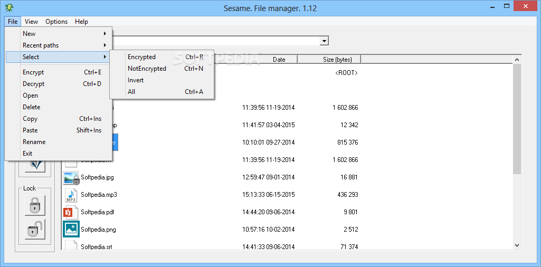Click date 14:44:20 09-06-2014
The width and height of the screenshot is (541, 267).
pyautogui.click(x=269, y=212)
